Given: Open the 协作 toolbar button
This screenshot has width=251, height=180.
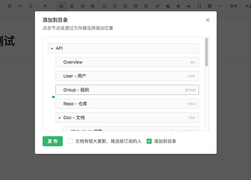Looking at the screenshot, I should click(233, 6).
